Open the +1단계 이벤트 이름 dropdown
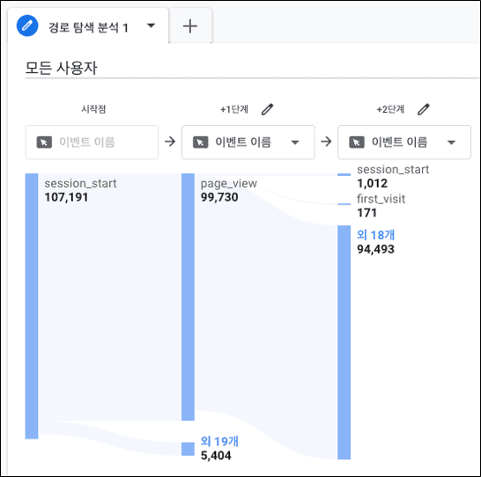Viewport: 481px width, 477px height. coord(248,143)
